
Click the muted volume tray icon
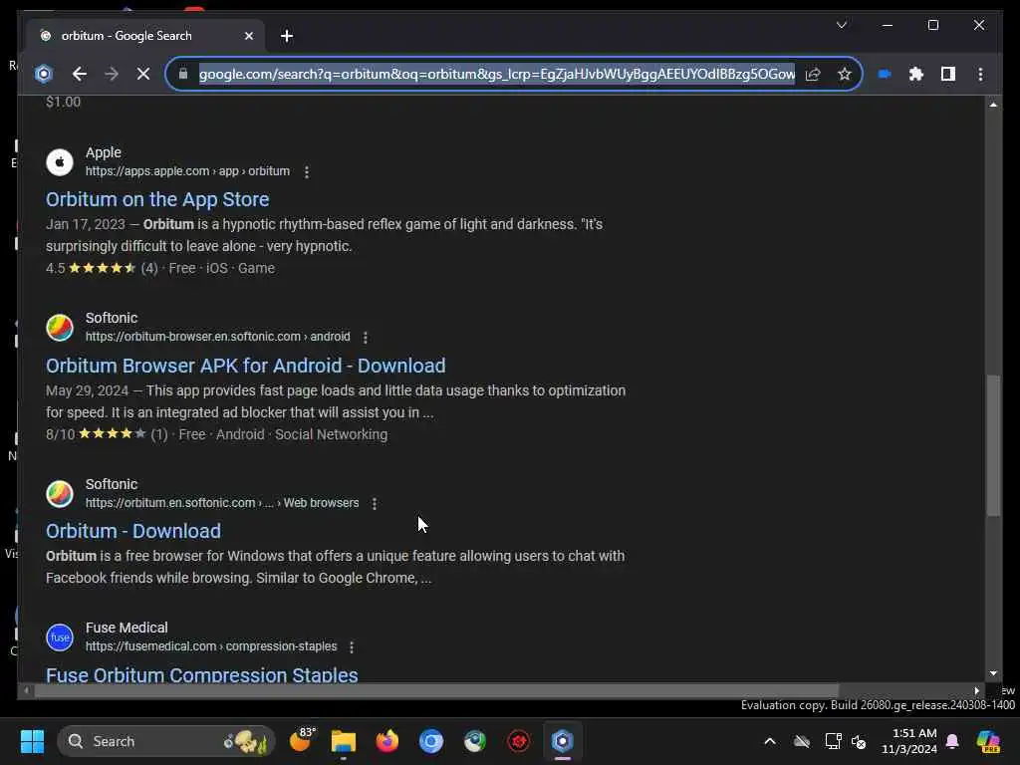(x=859, y=741)
